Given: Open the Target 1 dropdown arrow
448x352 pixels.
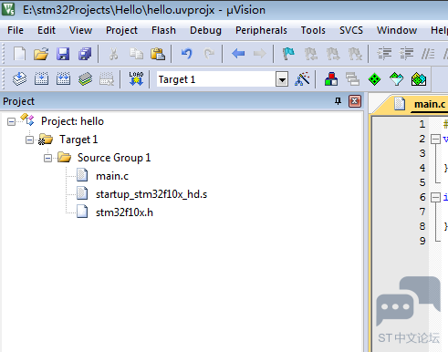Looking at the screenshot, I should click(282, 79).
